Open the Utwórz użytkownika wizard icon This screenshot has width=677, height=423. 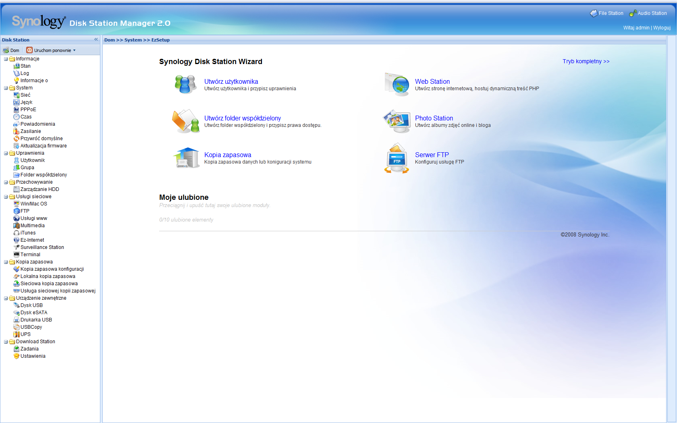(186, 85)
